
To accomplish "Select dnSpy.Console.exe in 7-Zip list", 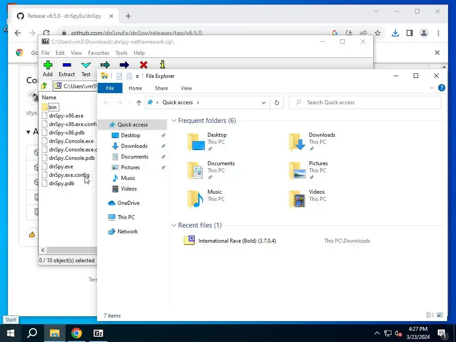I will pos(71,141).
